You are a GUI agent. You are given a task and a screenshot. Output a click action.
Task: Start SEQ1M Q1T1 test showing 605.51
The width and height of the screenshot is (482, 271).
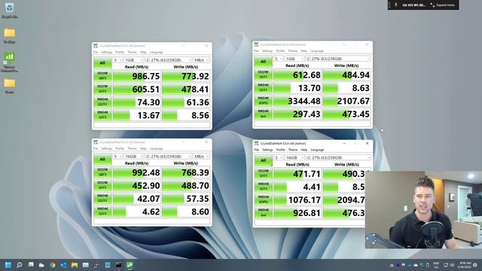[102, 89]
